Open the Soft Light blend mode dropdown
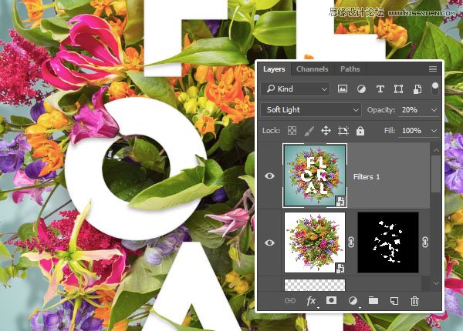This screenshot has height=331, width=463. point(311,110)
